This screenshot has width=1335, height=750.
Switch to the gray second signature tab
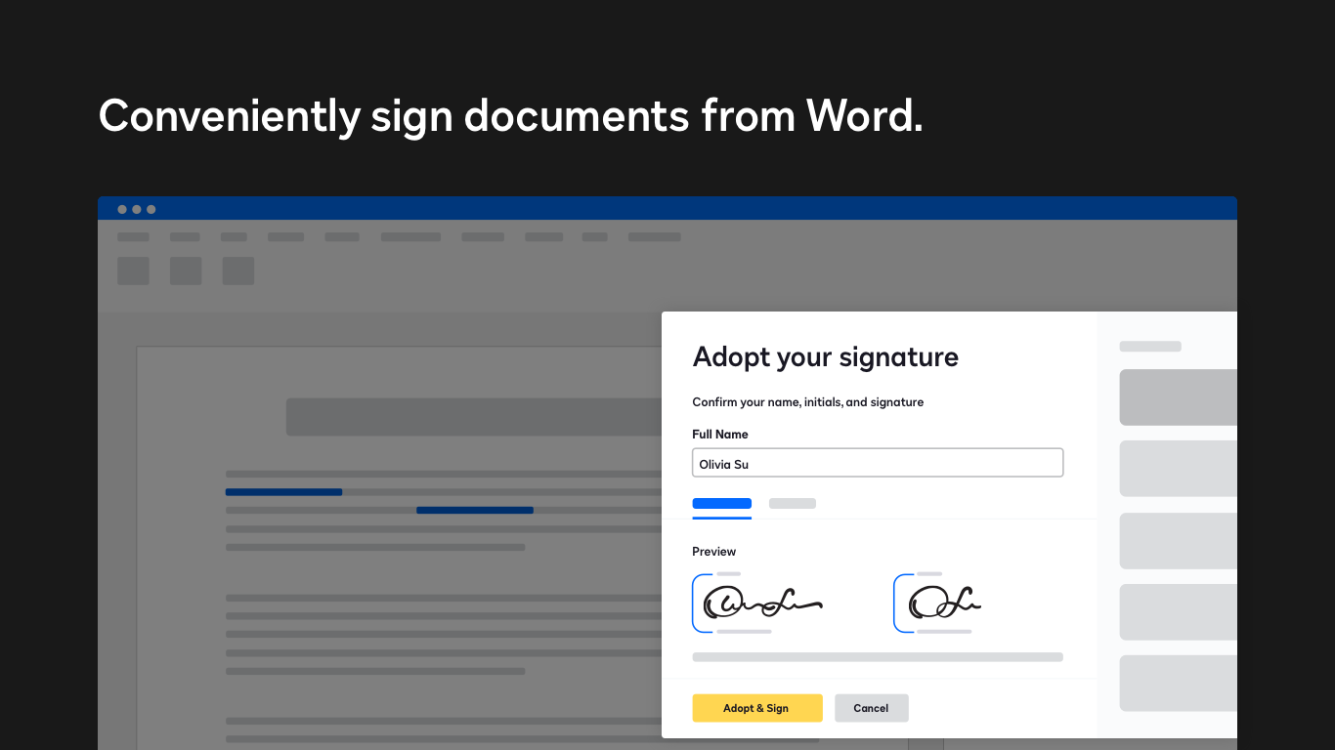793,504
